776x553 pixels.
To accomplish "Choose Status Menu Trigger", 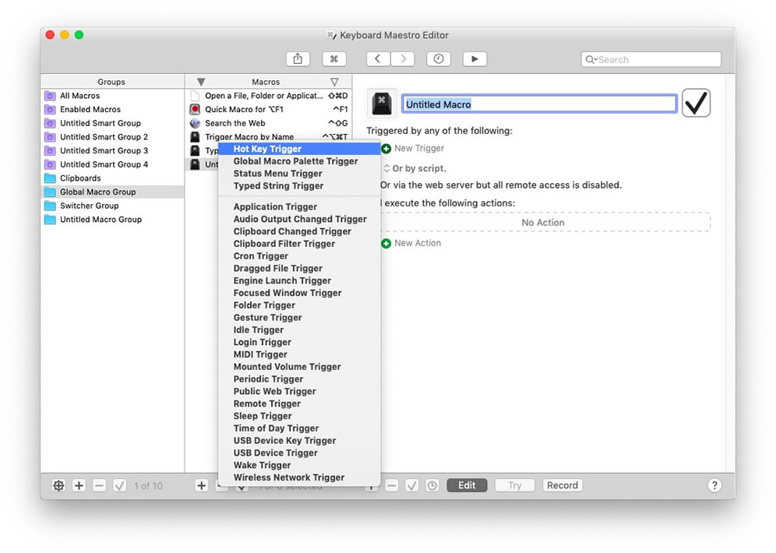I will point(299,174).
